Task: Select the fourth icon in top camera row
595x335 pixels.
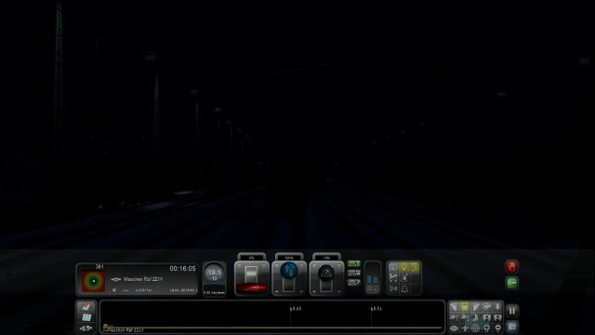Action: click(x=486, y=306)
